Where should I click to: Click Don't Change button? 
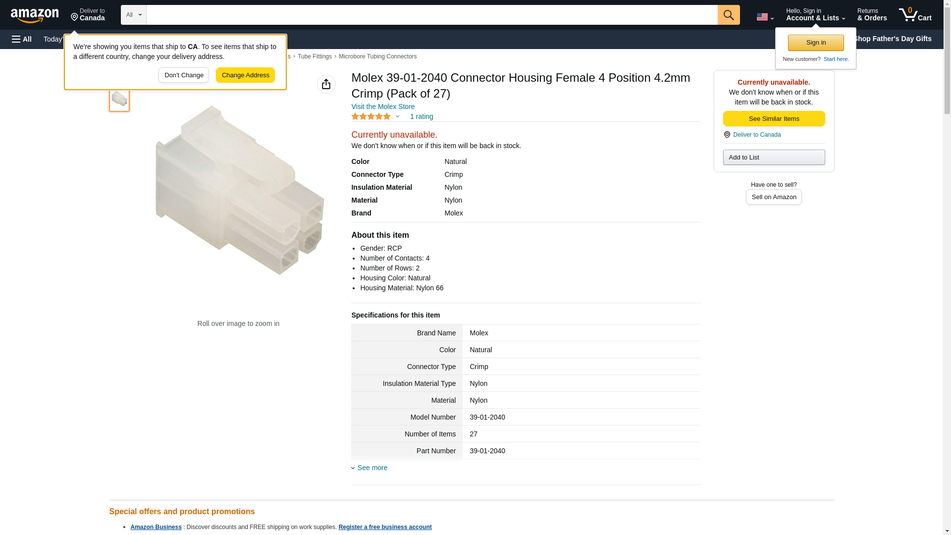point(184,75)
